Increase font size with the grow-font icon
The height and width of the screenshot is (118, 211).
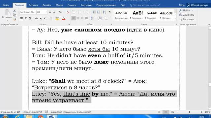tap(50, 12)
